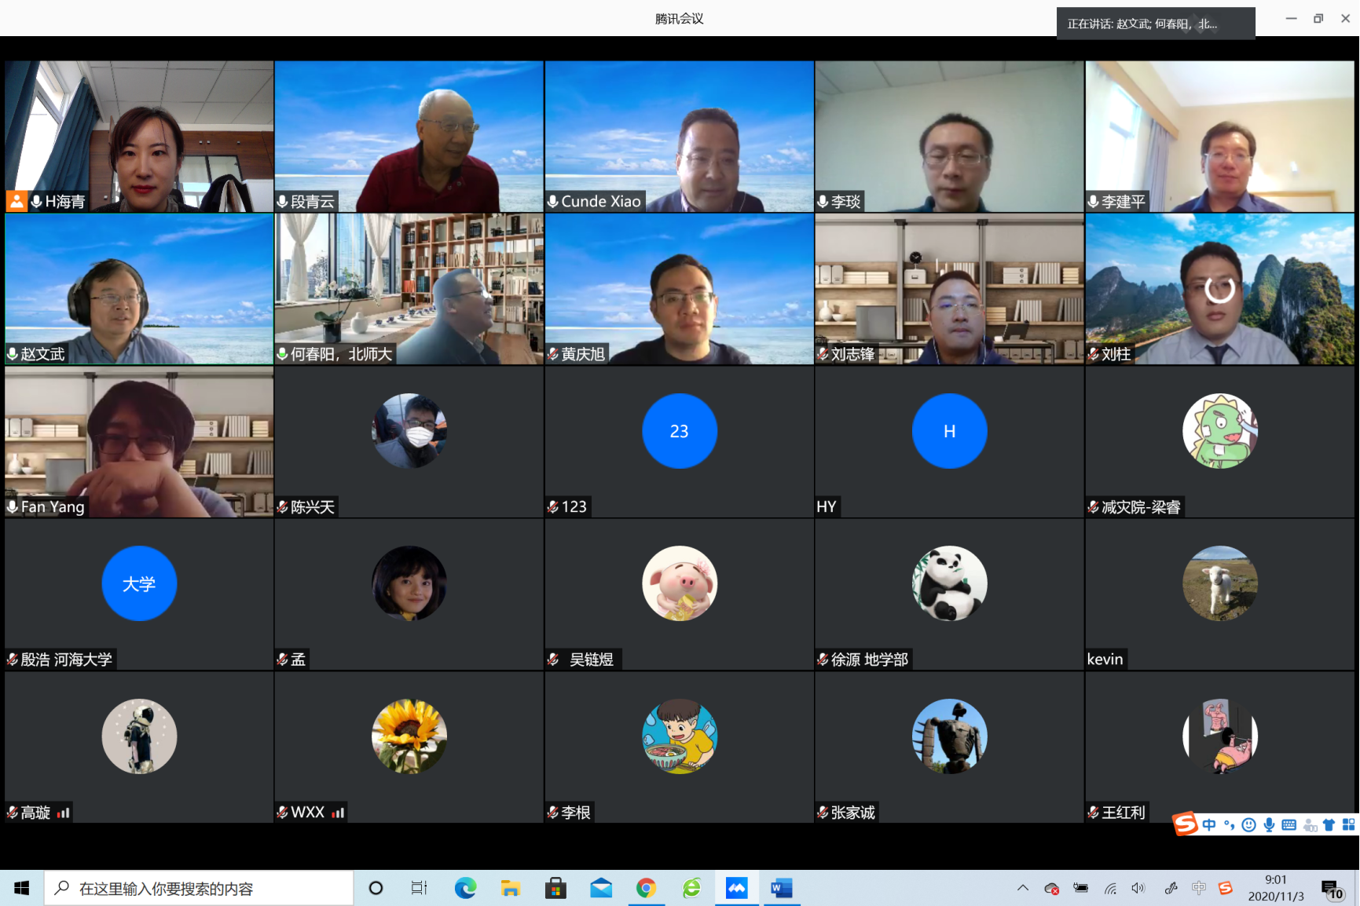Open the notification center with 10 alerts
This screenshot has height=906, width=1360.
(x=1332, y=889)
